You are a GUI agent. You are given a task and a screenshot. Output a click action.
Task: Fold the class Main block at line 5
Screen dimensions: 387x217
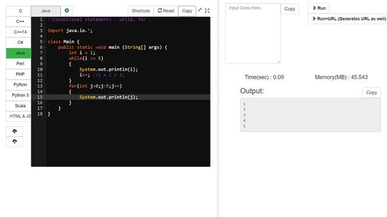45,42
